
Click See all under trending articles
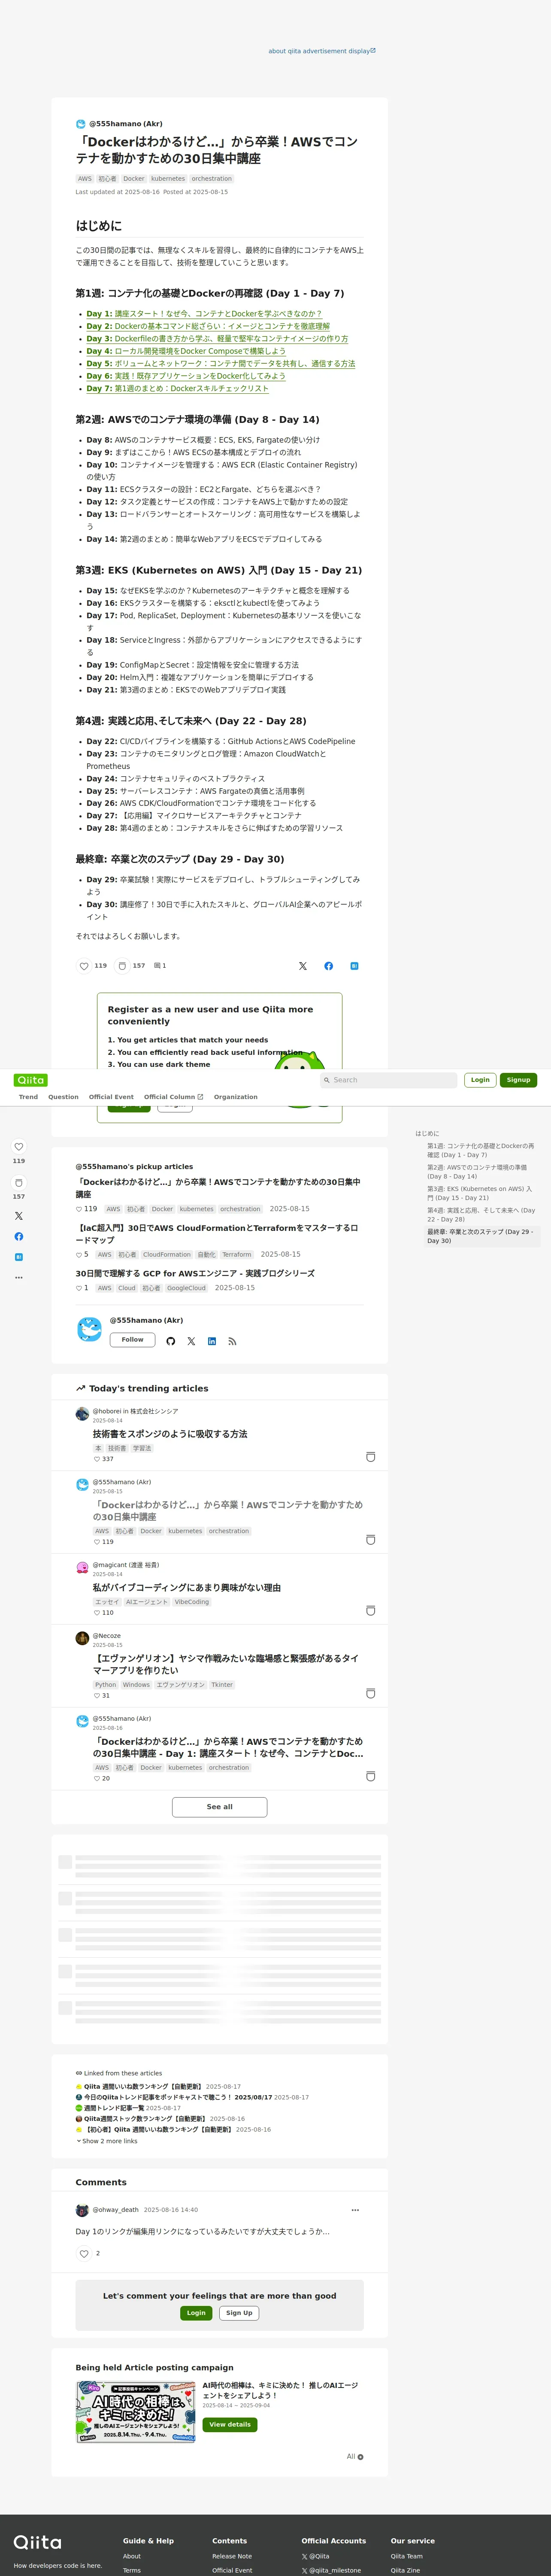click(x=219, y=1807)
